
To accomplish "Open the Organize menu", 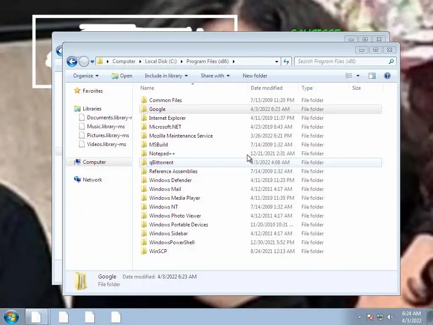I will [x=86, y=76].
